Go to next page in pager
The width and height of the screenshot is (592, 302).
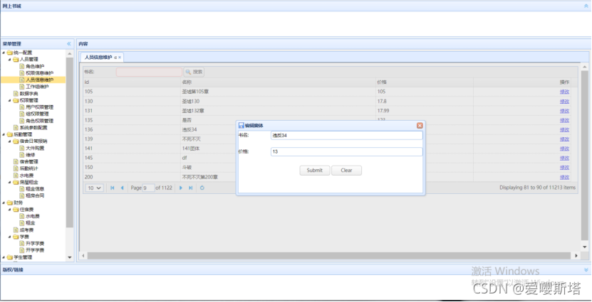click(x=181, y=188)
